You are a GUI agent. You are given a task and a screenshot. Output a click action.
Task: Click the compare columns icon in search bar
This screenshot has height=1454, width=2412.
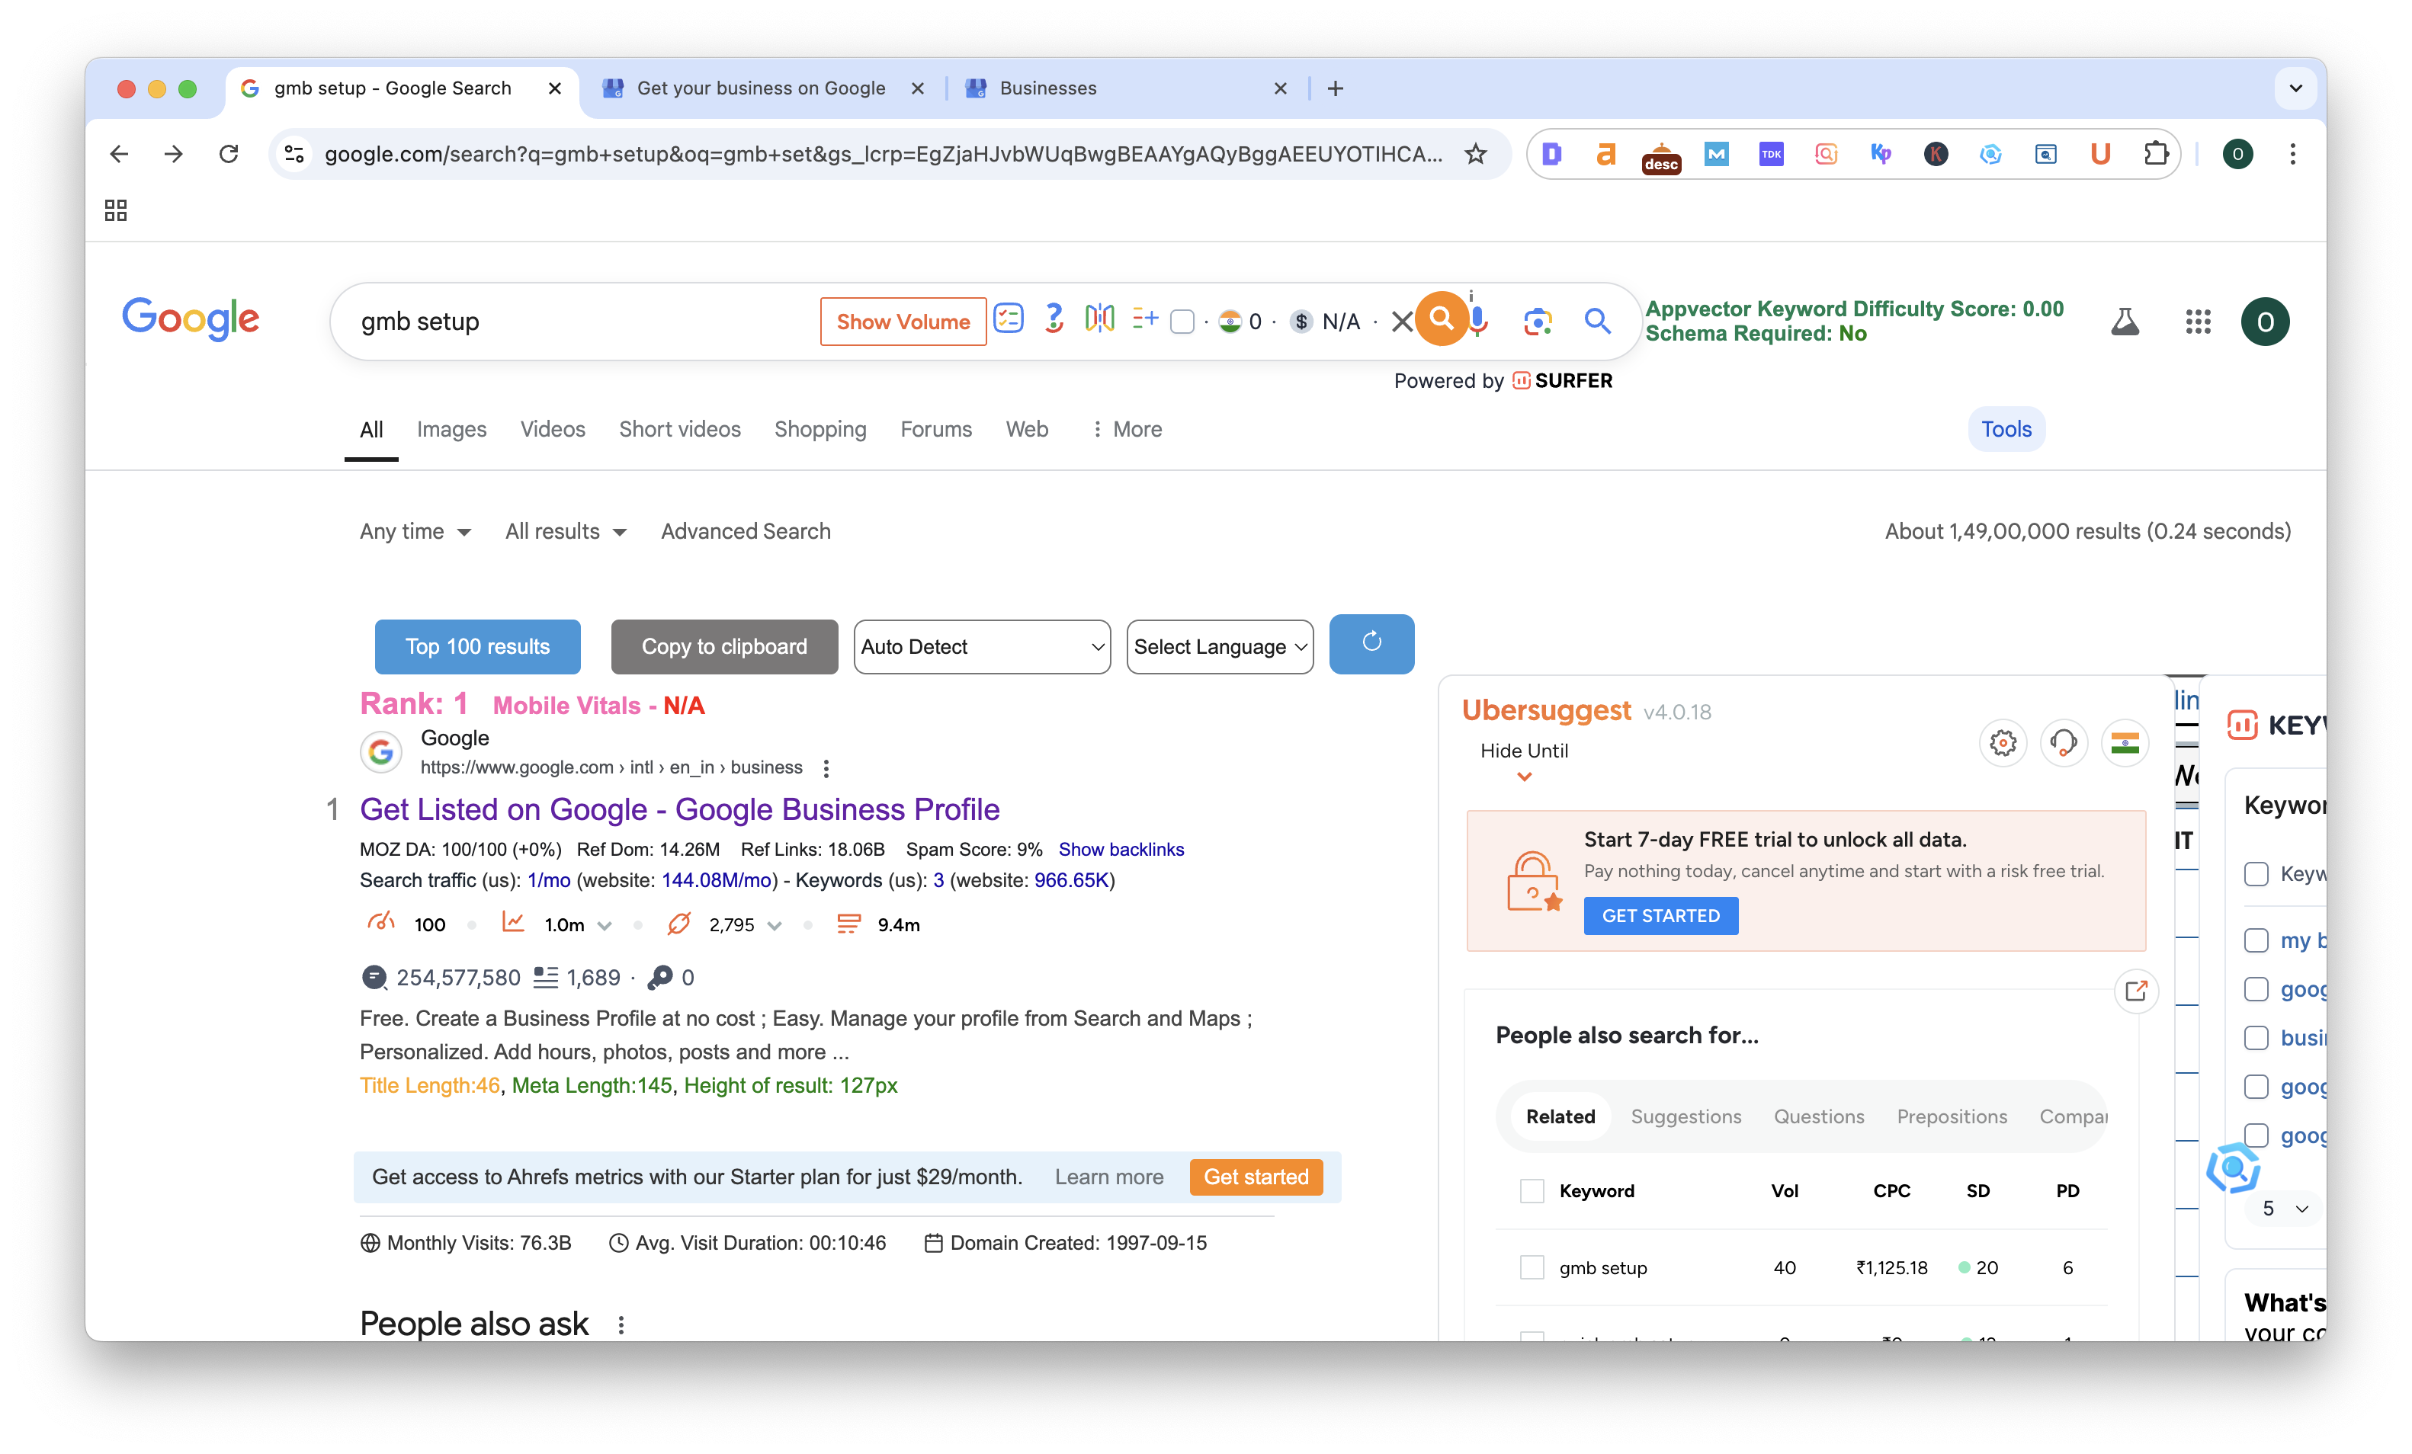pos(1099,318)
